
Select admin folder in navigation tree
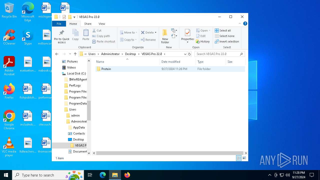[x=73, y=115]
